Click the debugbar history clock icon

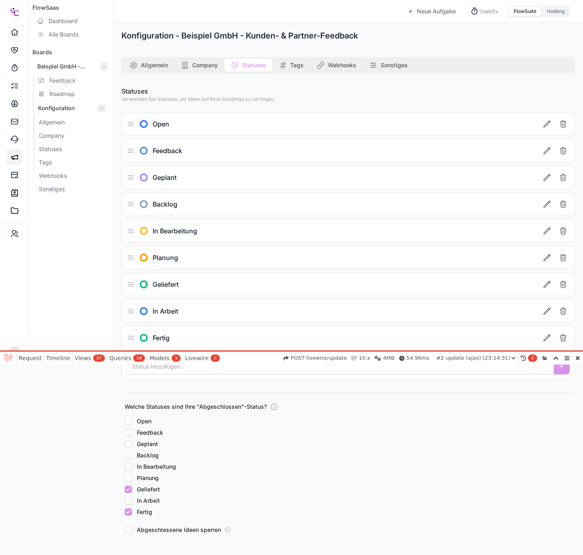click(x=523, y=358)
